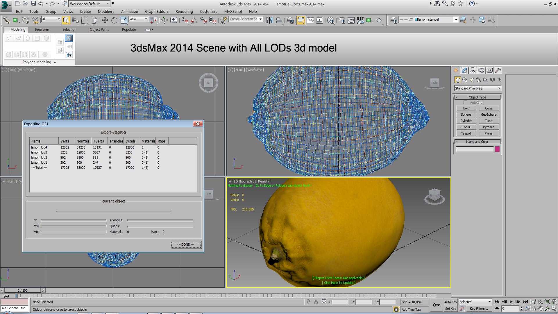The image size is (558, 314).
Task: Toggle Spinner Snap
Action: coord(213,20)
